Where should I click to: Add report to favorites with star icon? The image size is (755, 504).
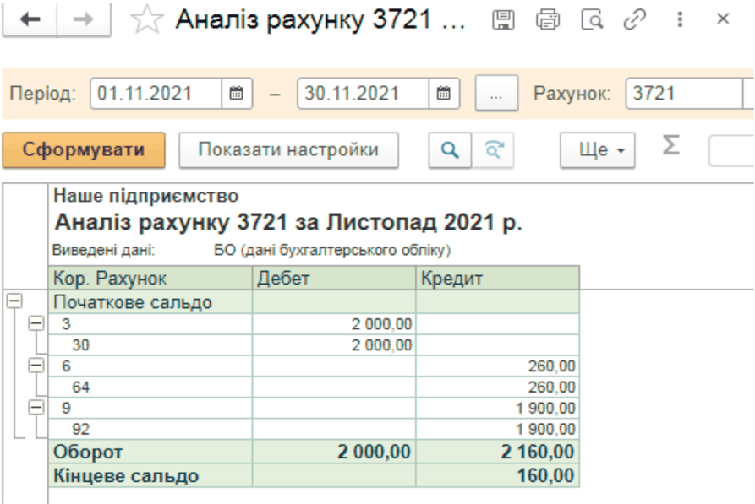[147, 20]
